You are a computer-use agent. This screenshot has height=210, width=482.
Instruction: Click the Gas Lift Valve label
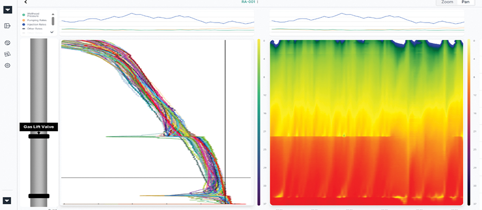click(x=39, y=127)
